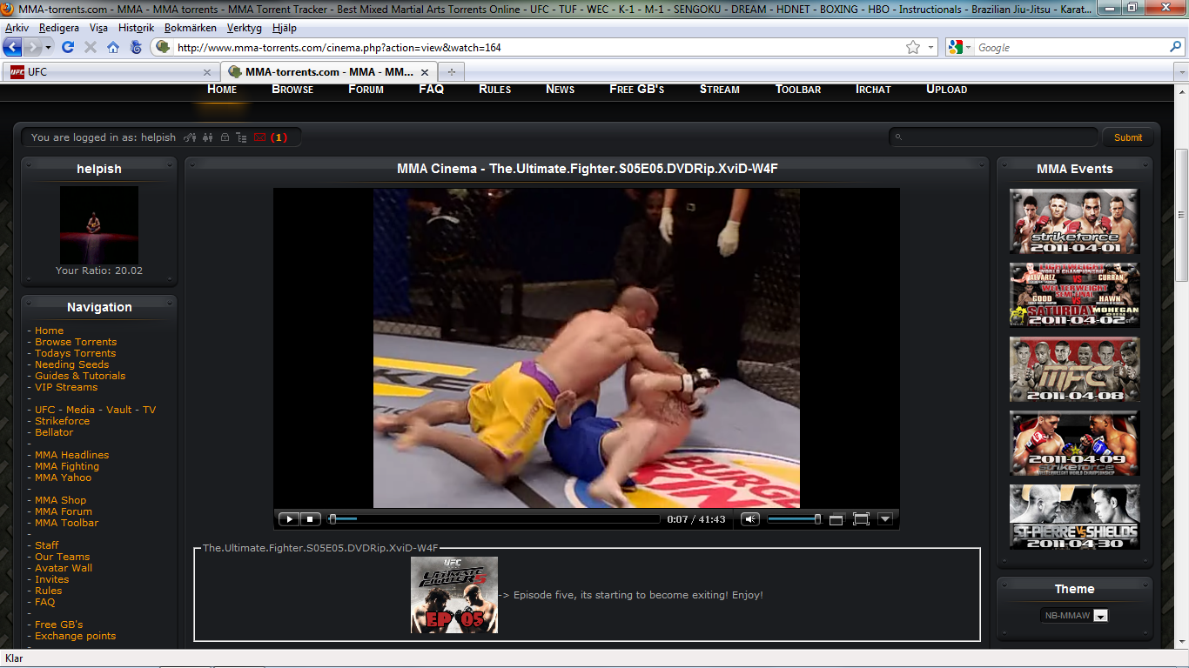Click the browser Stop loading button
The width and height of the screenshot is (1189, 668).
(x=91, y=47)
